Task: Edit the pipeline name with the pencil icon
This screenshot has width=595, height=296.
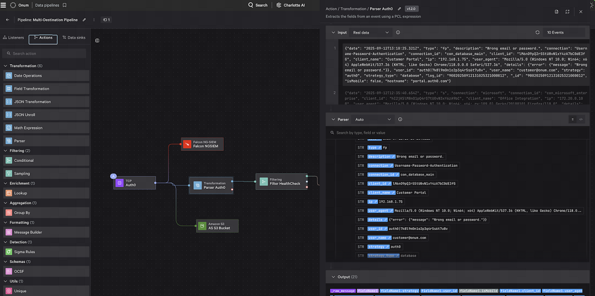Action: [84, 20]
